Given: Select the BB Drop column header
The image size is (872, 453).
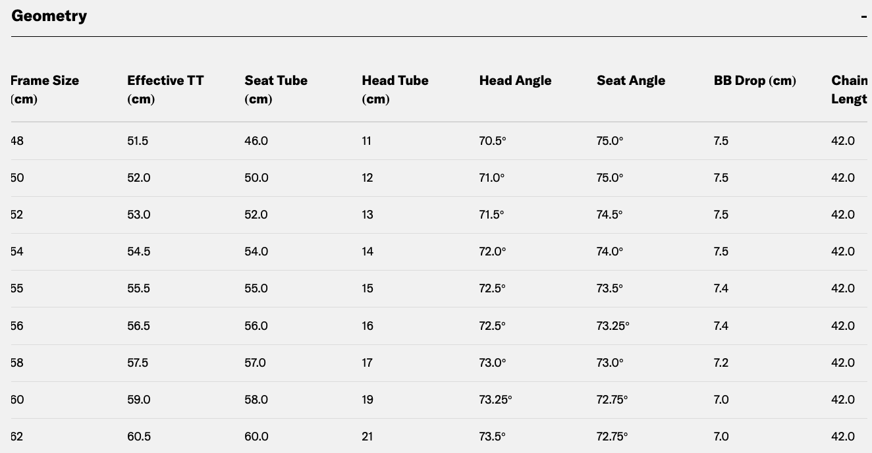Looking at the screenshot, I should [755, 80].
